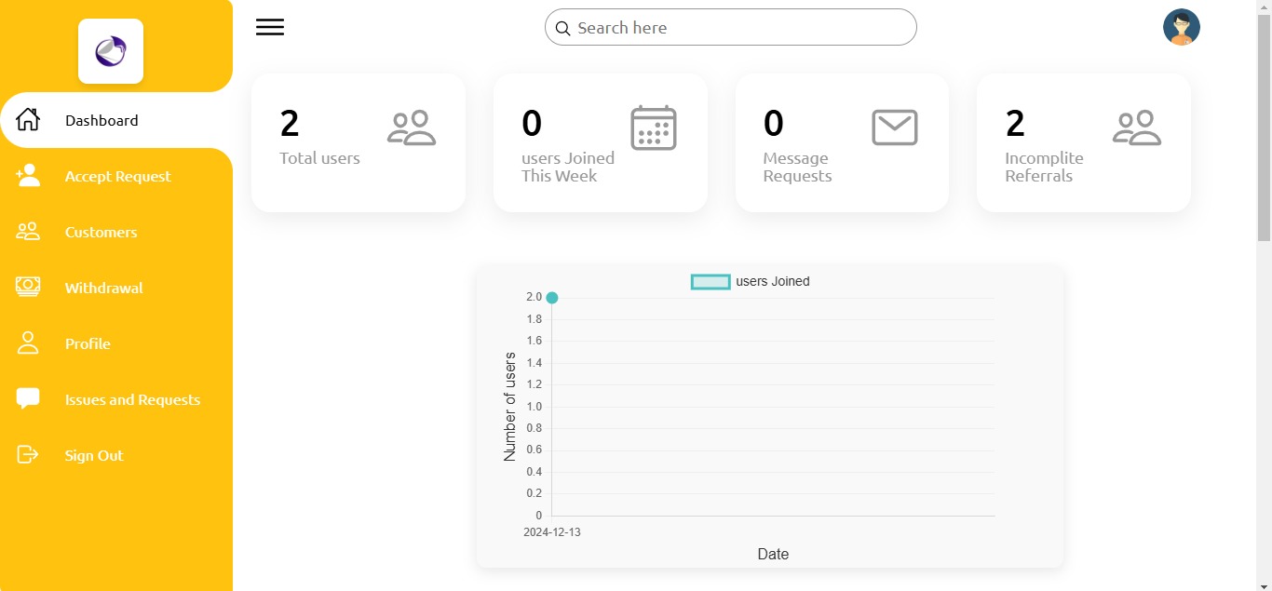Click the scrollbar down arrow
The image size is (1272, 591).
click(x=1264, y=584)
